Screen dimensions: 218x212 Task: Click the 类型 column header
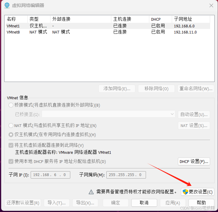(39, 19)
